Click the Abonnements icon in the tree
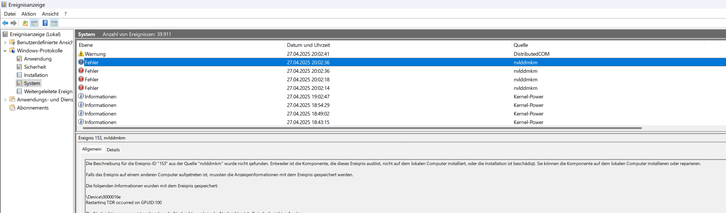This screenshot has height=213, width=726. (x=12, y=108)
